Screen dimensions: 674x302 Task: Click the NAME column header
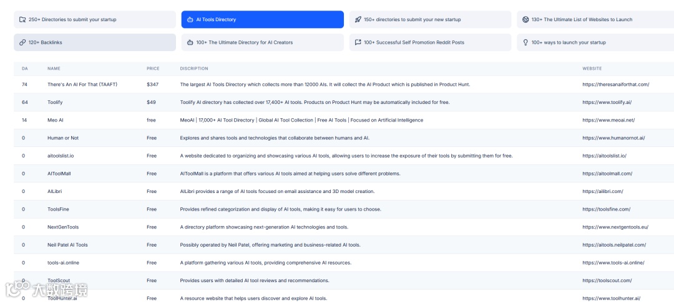tap(54, 68)
